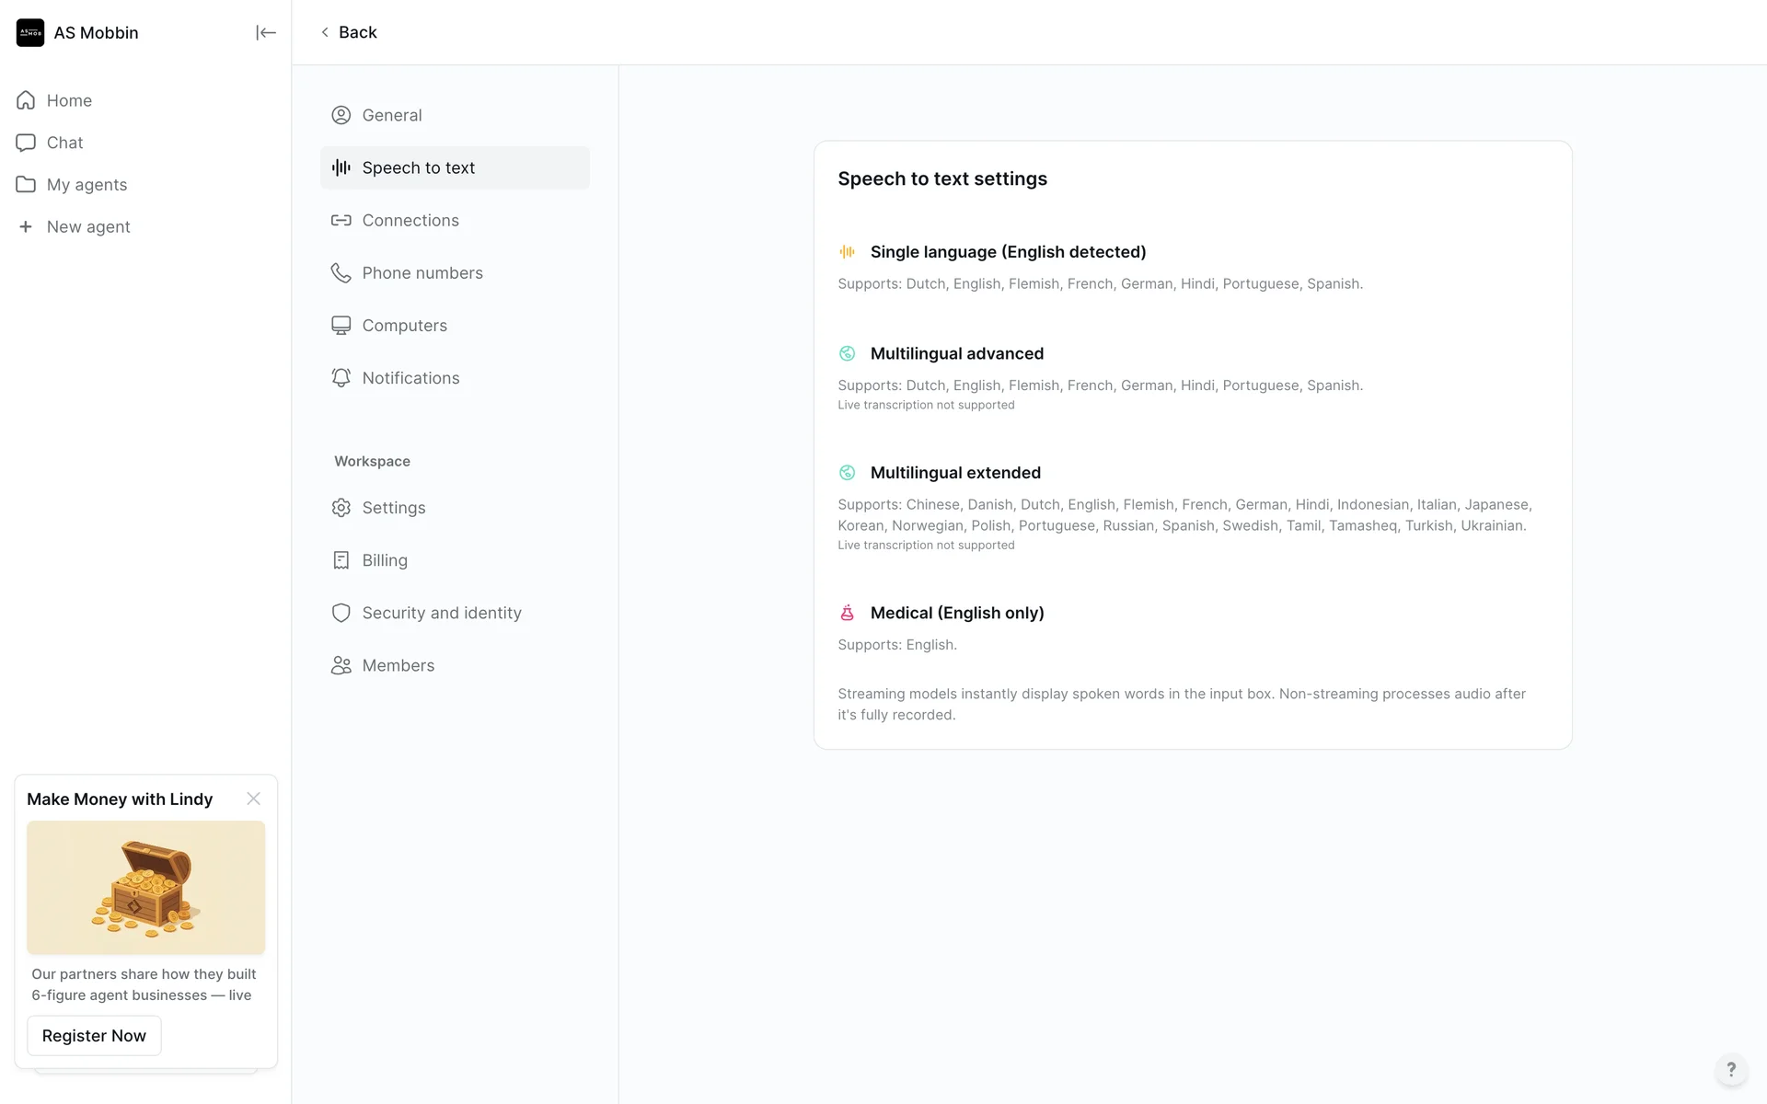Click the Chat bubble icon
Screen dimensions: 1767x1104
26,143
